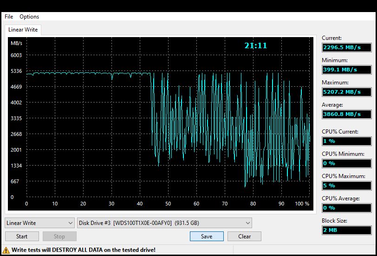
Task: Click the 21:11 elapsed time on graph
Action: pos(256,45)
